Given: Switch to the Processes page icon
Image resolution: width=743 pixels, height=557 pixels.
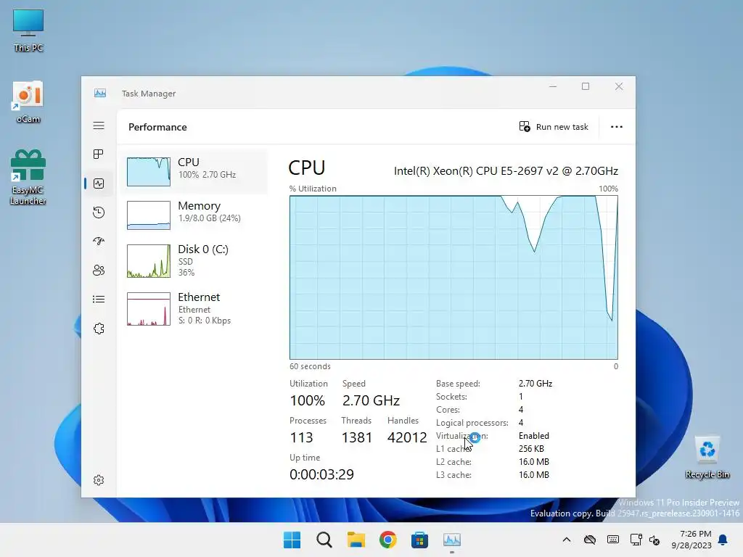Looking at the screenshot, I should click(x=99, y=154).
